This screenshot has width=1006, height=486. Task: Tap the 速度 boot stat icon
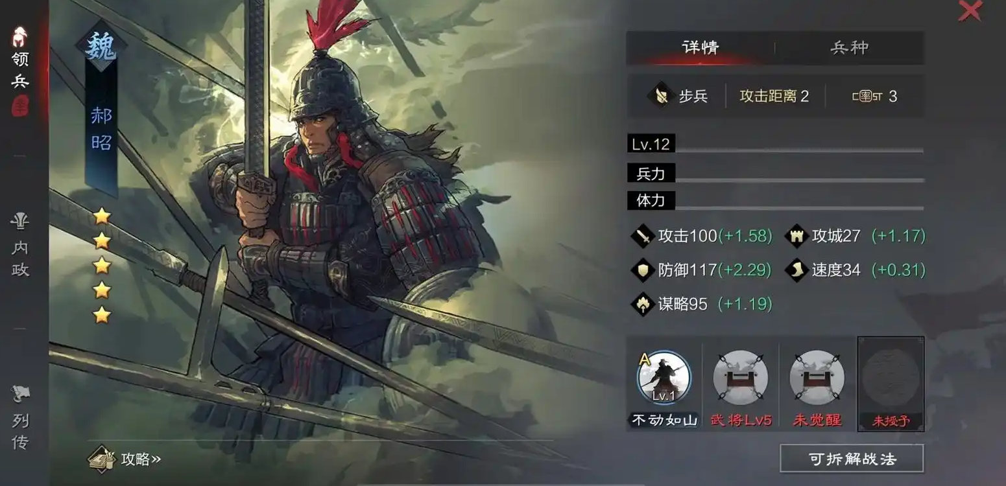796,270
